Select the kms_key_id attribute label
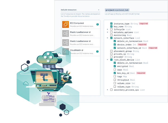 [123, 73]
